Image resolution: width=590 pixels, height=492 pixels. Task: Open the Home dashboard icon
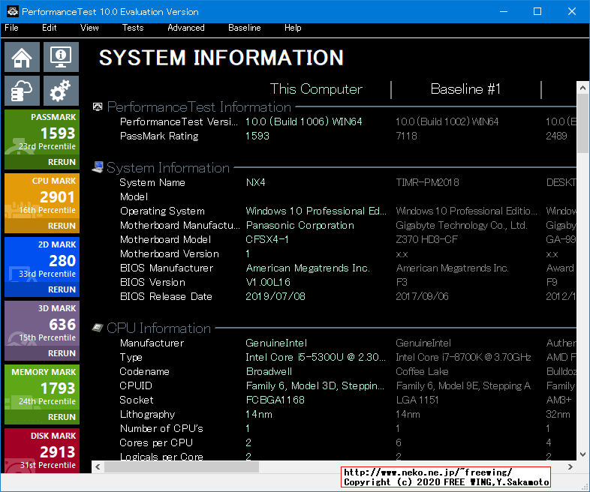click(22, 57)
